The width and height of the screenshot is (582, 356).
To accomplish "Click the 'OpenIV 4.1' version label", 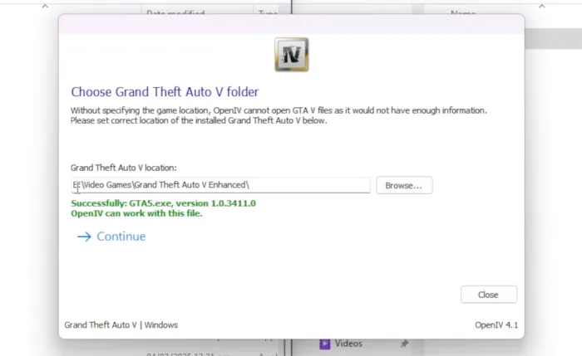I will pos(496,324).
